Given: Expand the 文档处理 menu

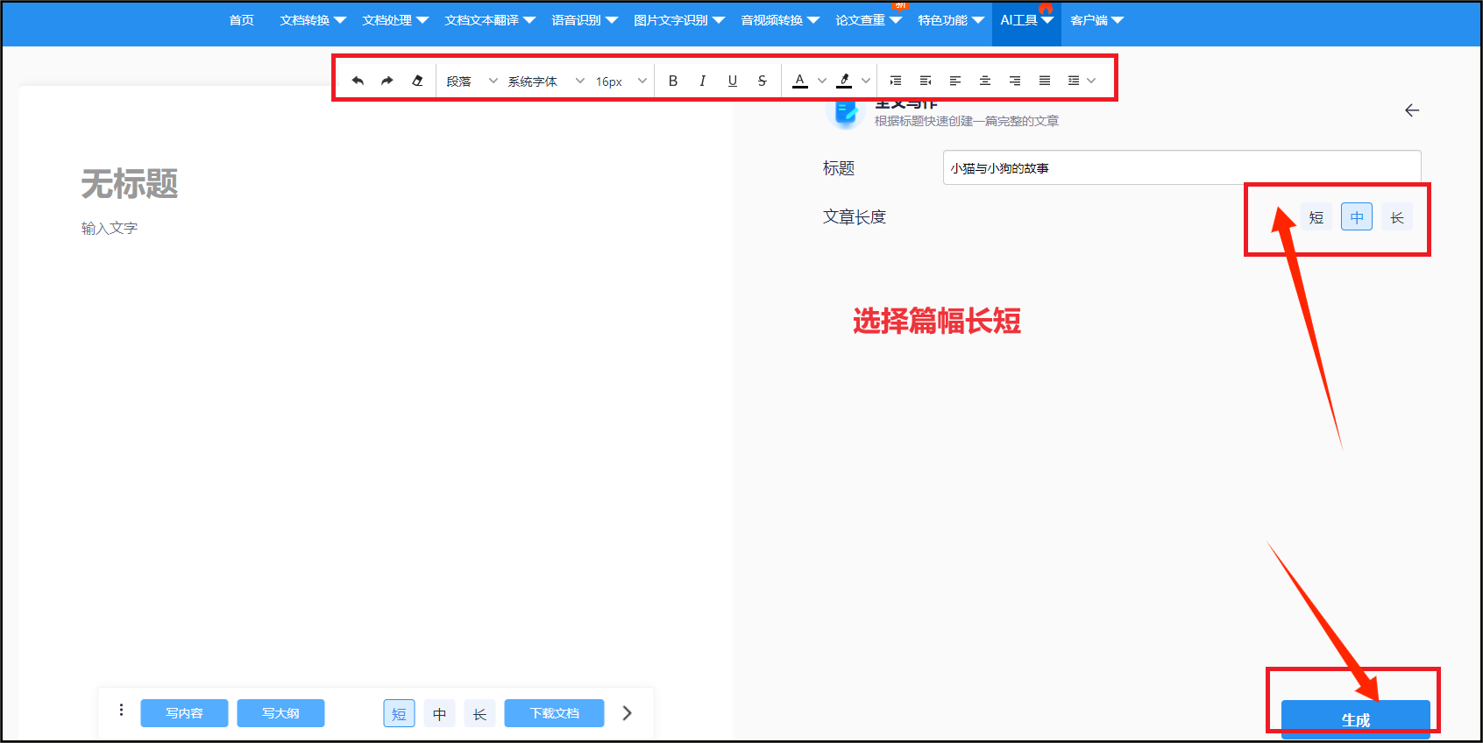Looking at the screenshot, I should tap(395, 20).
